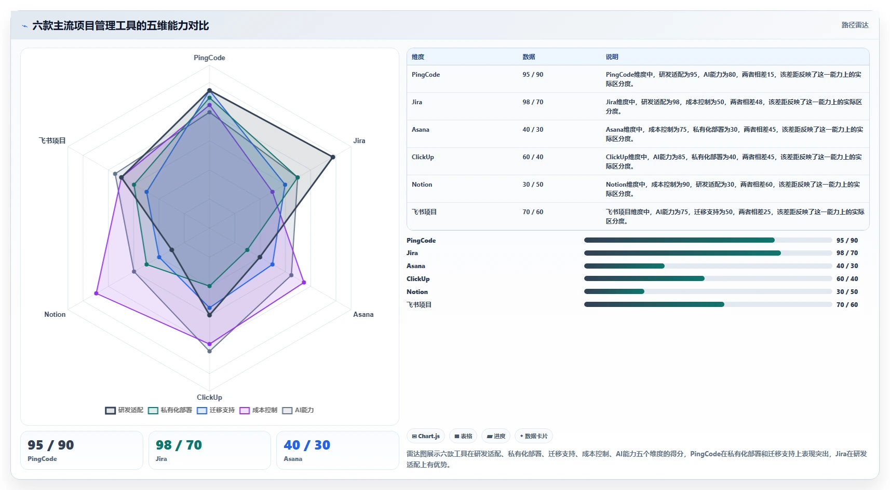Select the 进度 chip
The image size is (890, 490).
pyautogui.click(x=496, y=436)
